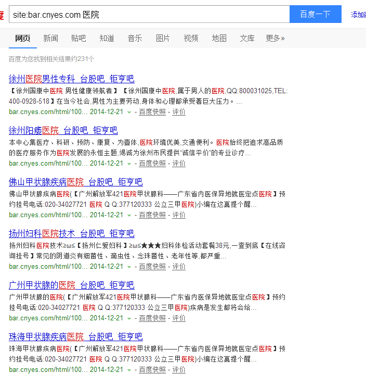366x374 pixels.
Task: Click green URL under 广州甲状腺的医院 result
Action: (48, 318)
